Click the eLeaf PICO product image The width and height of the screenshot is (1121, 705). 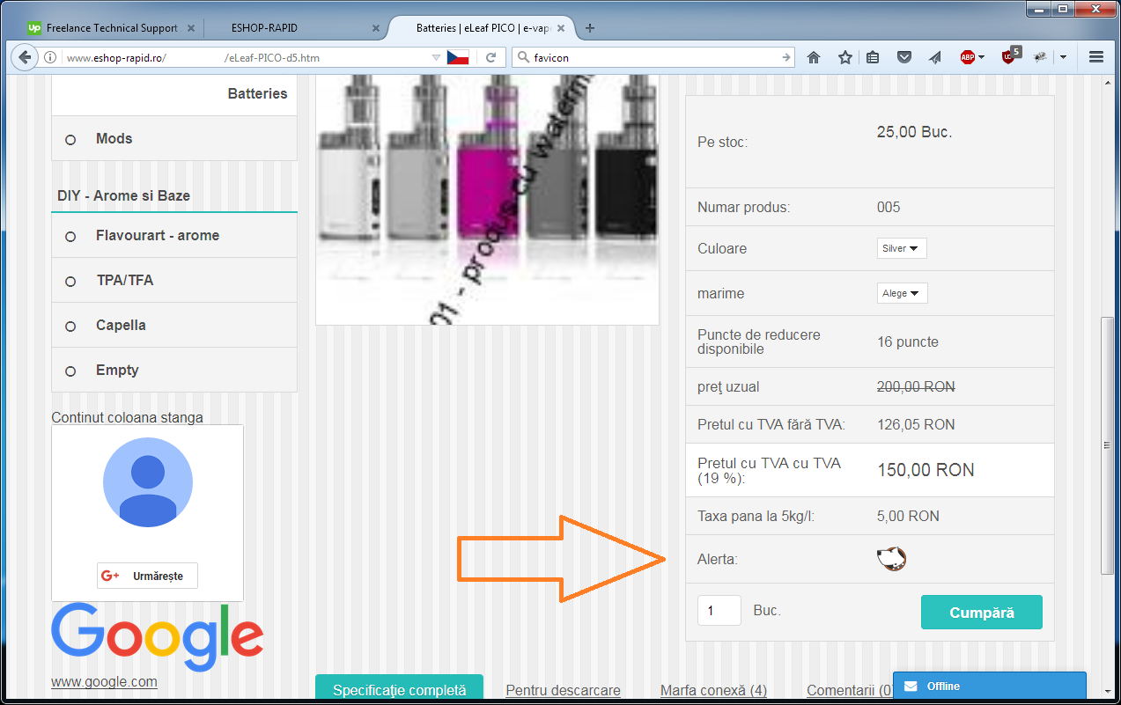click(487, 199)
